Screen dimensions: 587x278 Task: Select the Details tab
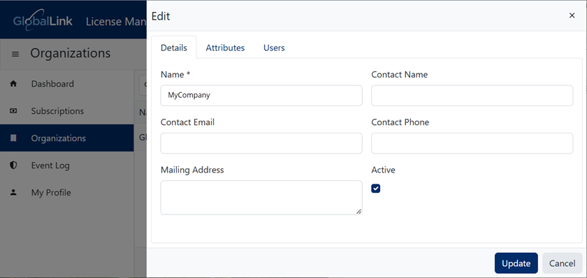click(174, 47)
